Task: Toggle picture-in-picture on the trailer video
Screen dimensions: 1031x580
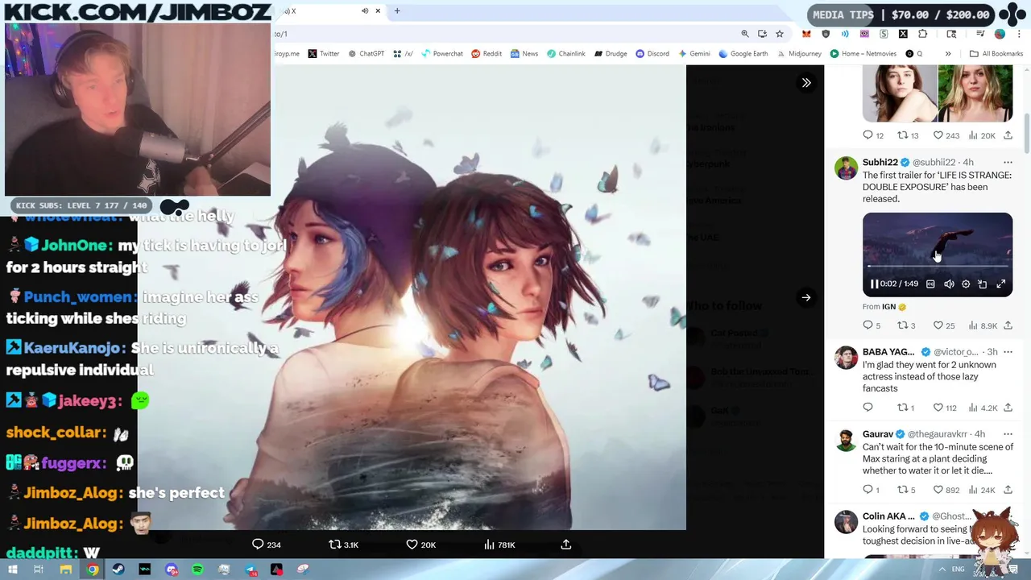Action: coord(983,284)
